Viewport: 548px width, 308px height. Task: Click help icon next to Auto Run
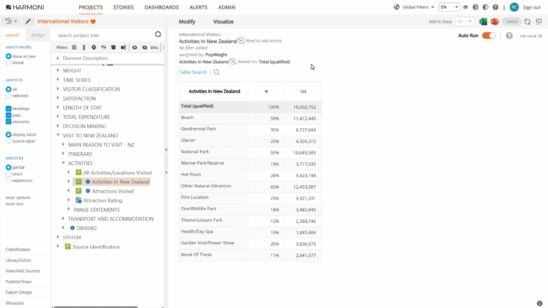tap(509, 36)
